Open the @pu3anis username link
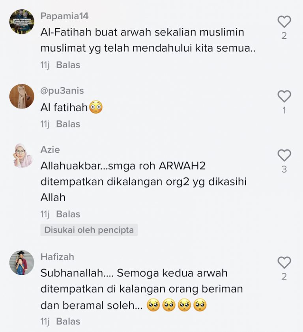Viewport: 303px width, 332px height. (x=62, y=91)
